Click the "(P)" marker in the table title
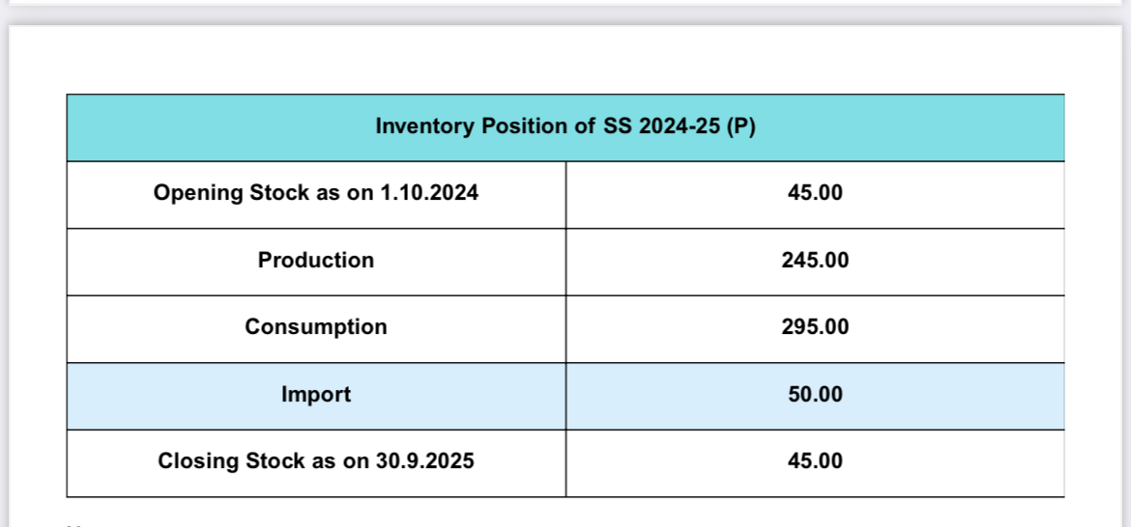The image size is (1131, 527). (739, 127)
